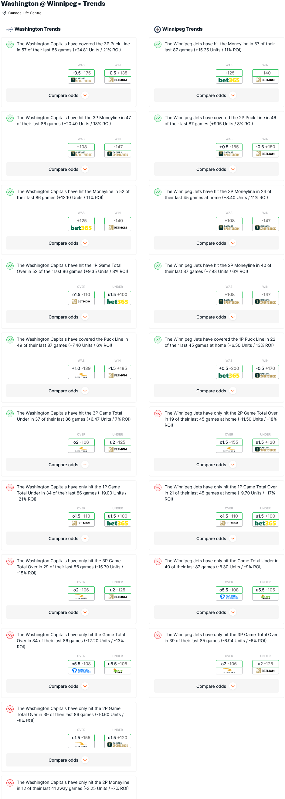Image resolution: width=285 pixels, height=799 pixels.
Task: Select u1.5 +120 Caesars odds under Winnipeg Trends
Action: point(266,445)
